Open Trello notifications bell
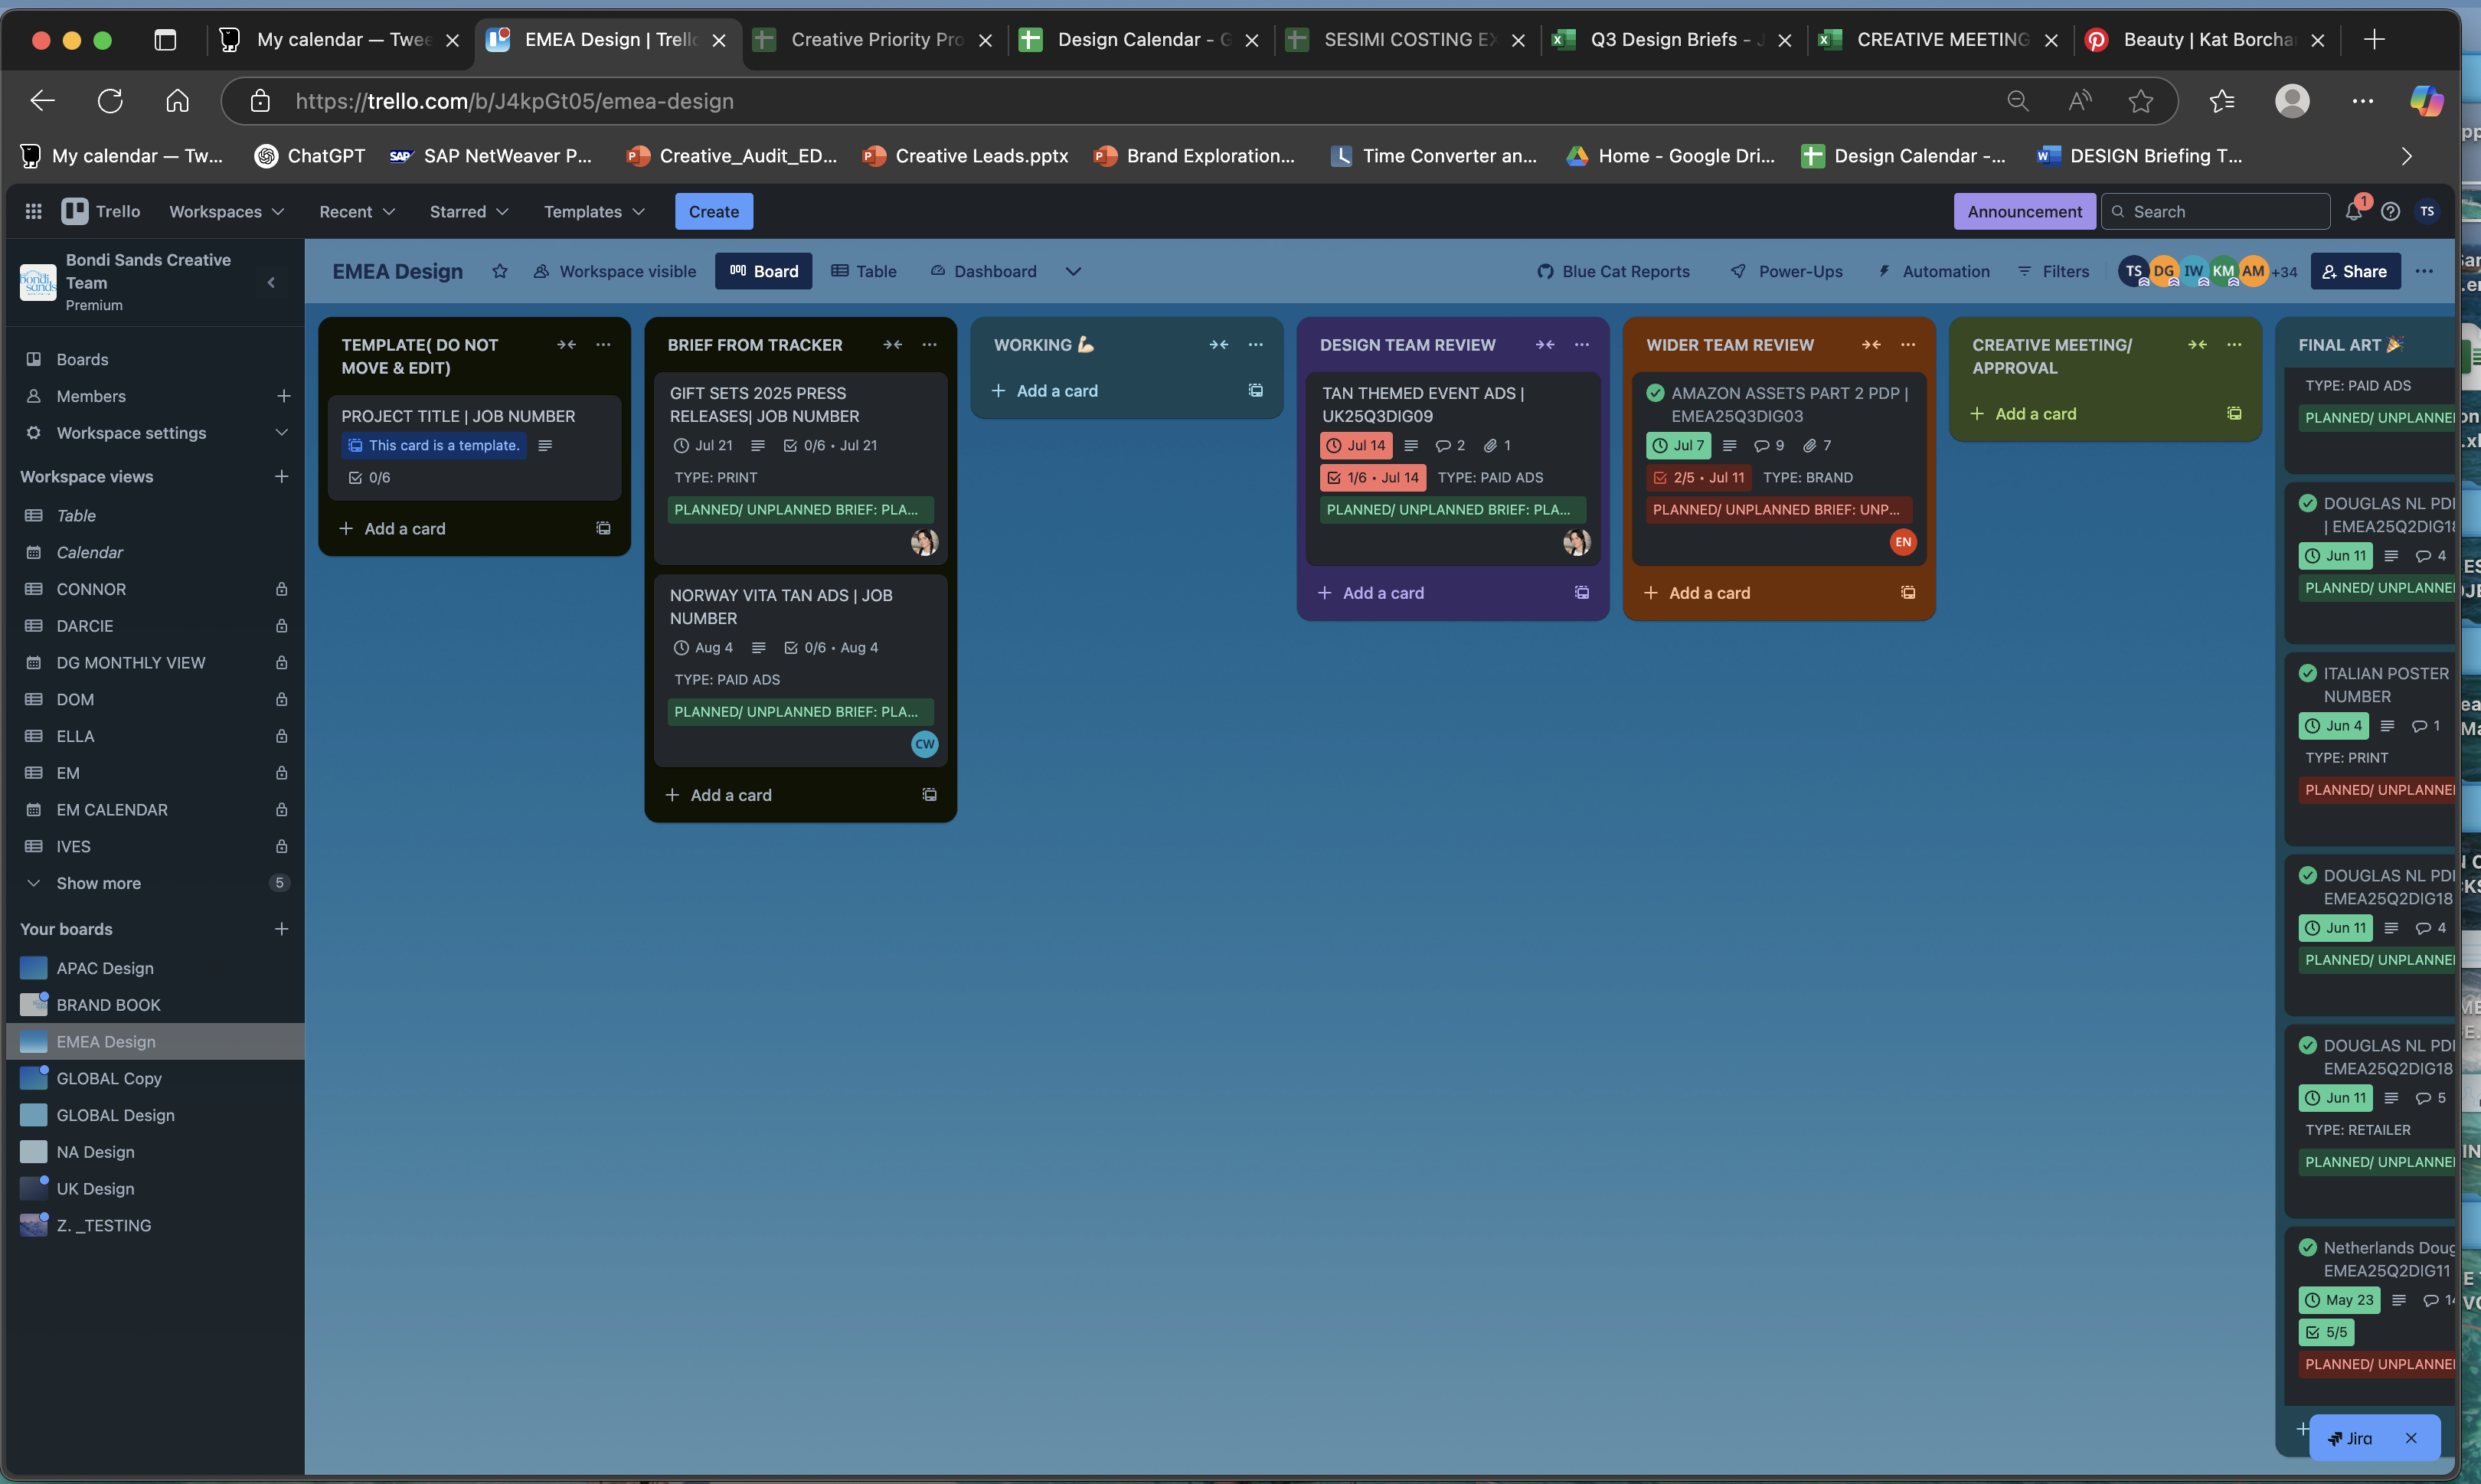2481x1484 pixels. point(2353,211)
